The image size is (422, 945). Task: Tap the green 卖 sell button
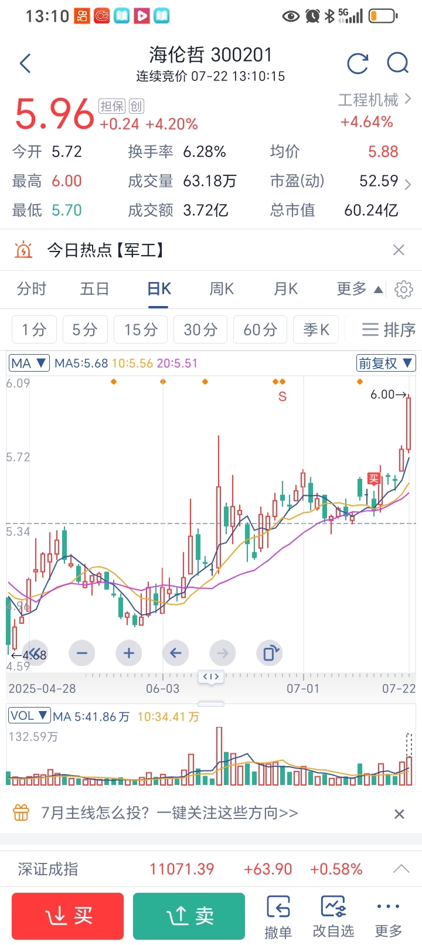click(189, 916)
